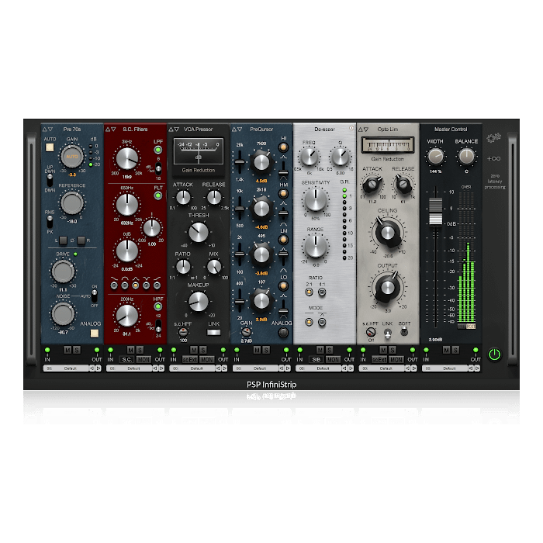543x543 pixels.
Task: Click the De-esser module close icon
Action: (351, 129)
